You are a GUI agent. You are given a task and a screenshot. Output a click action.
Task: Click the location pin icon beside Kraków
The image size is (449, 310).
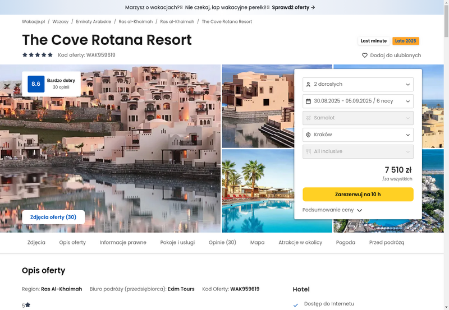point(308,135)
